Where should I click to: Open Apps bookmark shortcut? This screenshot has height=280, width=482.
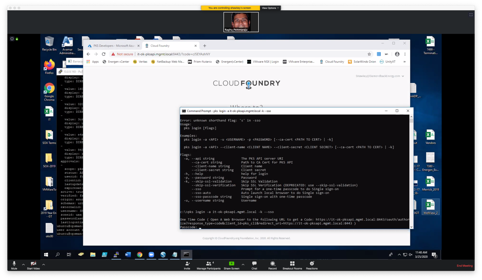point(93,62)
